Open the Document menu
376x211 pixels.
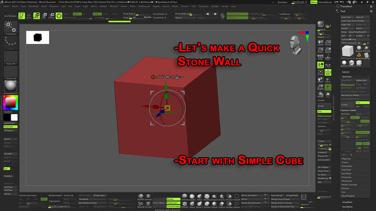click(x=33, y=6)
